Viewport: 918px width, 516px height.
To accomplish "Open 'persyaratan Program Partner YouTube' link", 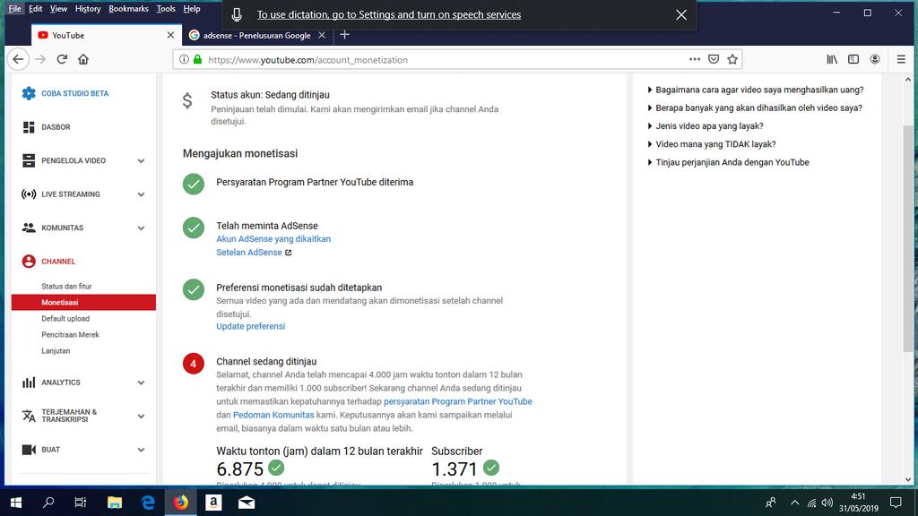I will point(458,401).
